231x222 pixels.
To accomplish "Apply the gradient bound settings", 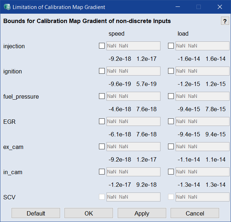I will coord(142,213).
